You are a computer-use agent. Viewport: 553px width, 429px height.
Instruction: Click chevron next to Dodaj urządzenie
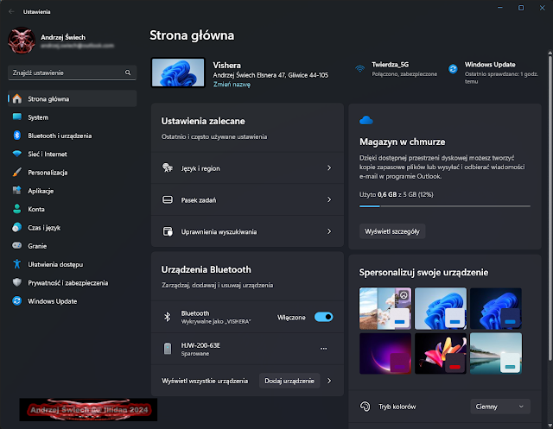(329, 381)
